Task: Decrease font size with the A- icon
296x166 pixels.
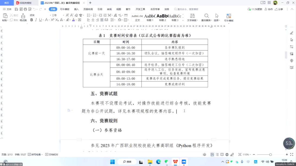Action: [72, 15]
